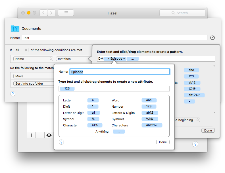This screenshot has height=173, width=225.
Task: Click Done in the attribute popover
Action: [163, 142]
